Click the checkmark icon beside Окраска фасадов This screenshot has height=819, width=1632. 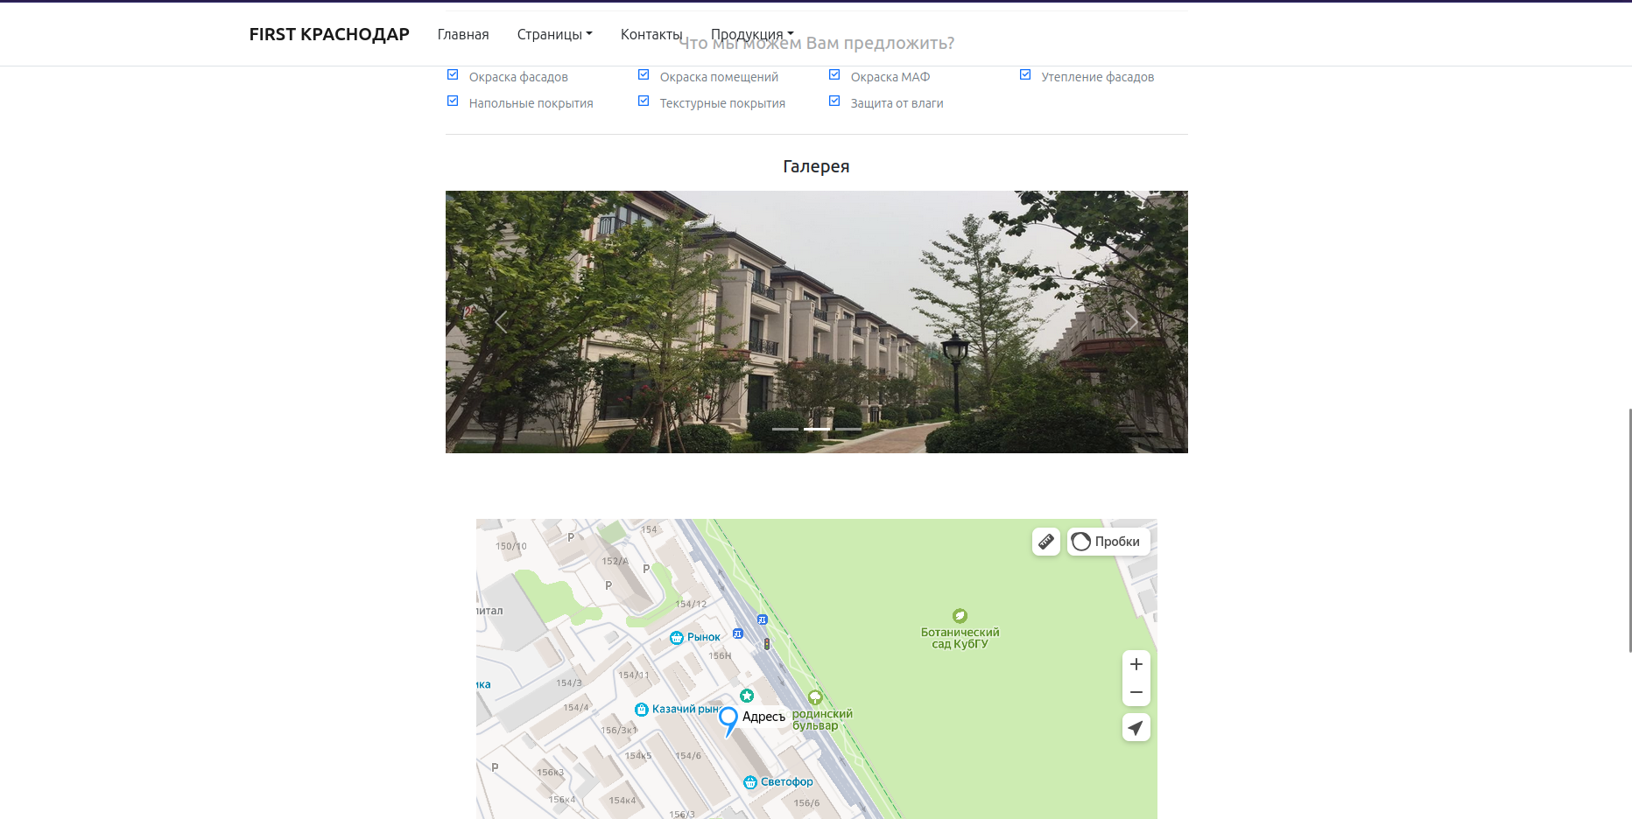click(x=453, y=75)
